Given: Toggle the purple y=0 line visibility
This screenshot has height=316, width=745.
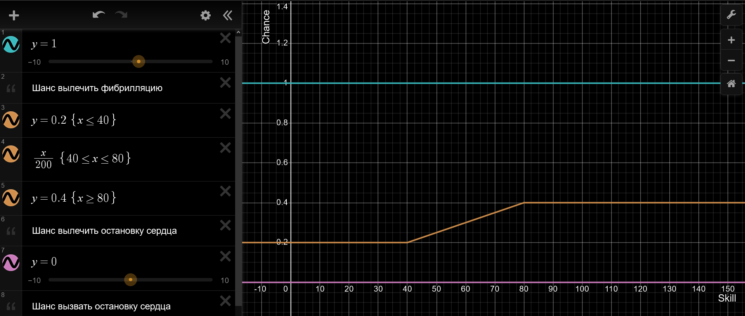Looking at the screenshot, I should pyautogui.click(x=11, y=262).
